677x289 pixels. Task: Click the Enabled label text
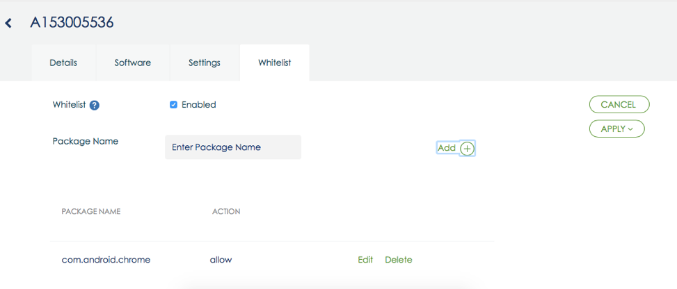[198, 105]
